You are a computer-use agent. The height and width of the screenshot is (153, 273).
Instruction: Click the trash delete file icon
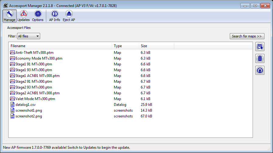(x=260, y=58)
